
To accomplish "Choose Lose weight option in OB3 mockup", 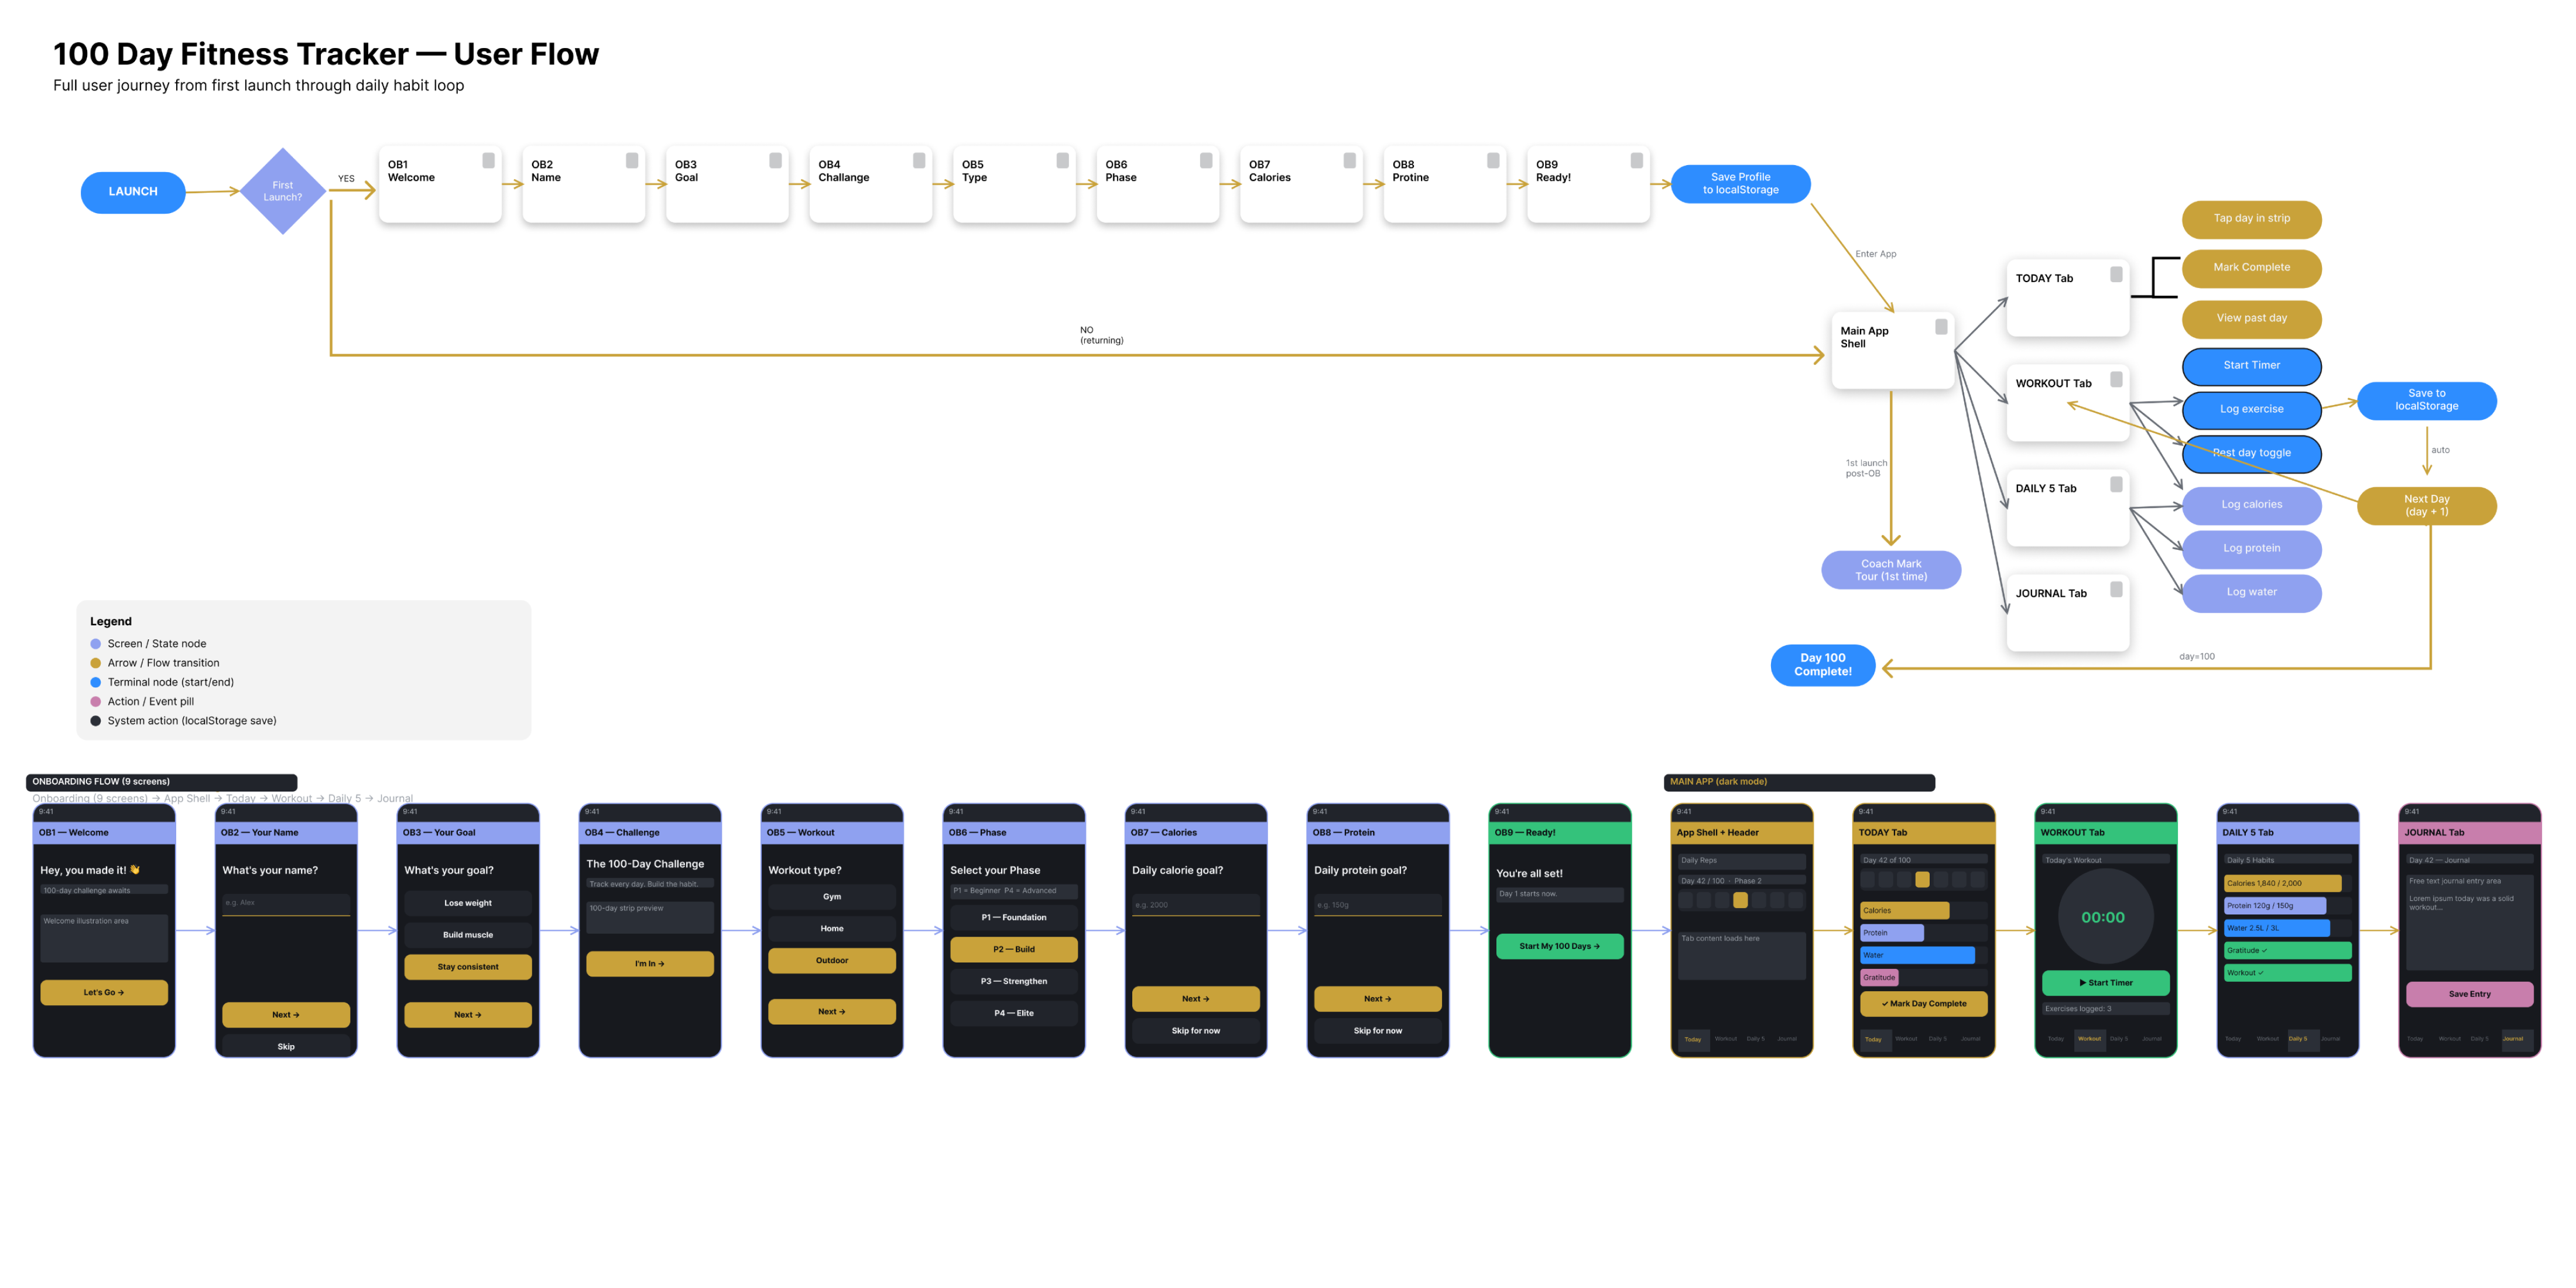I will pyautogui.click(x=468, y=903).
